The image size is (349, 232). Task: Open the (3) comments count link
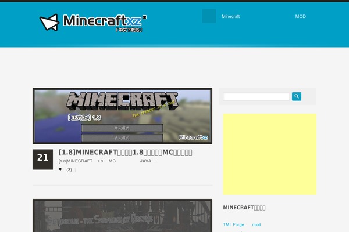click(x=69, y=169)
